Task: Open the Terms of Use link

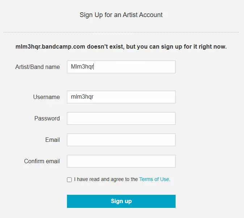Action: pos(154,179)
